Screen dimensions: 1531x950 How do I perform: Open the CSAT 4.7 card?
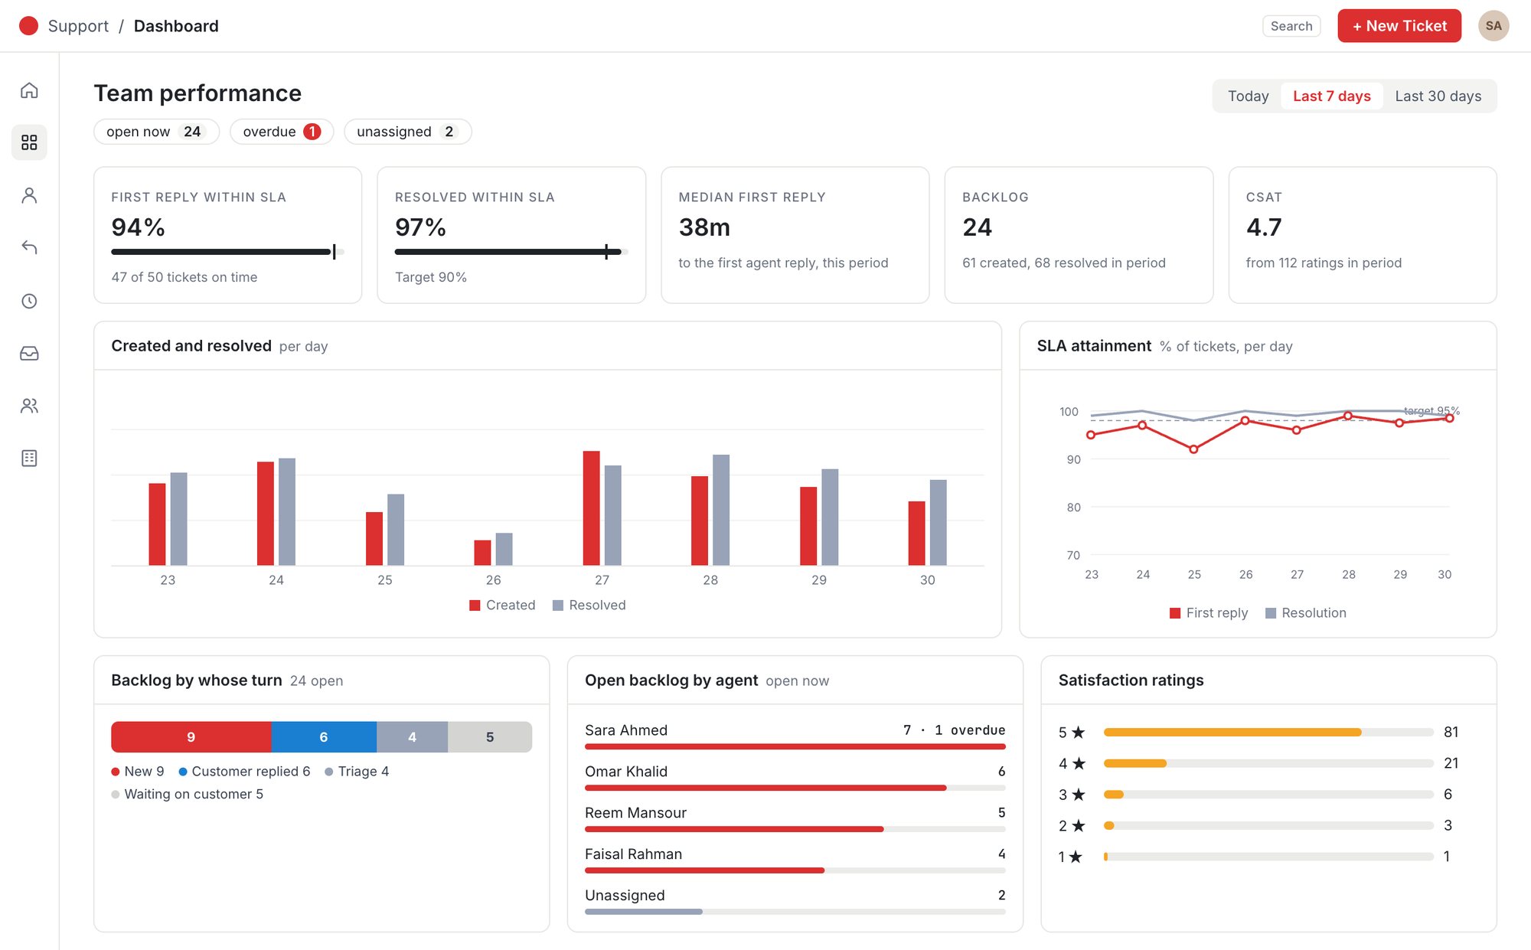(1363, 235)
